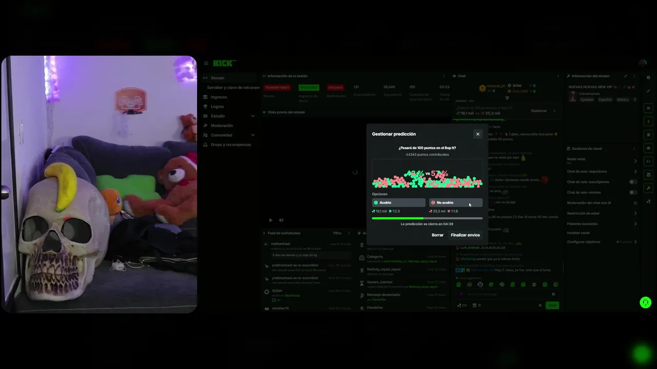The width and height of the screenshot is (657, 369).
Task: Play the stream preview
Action: [x=270, y=220]
